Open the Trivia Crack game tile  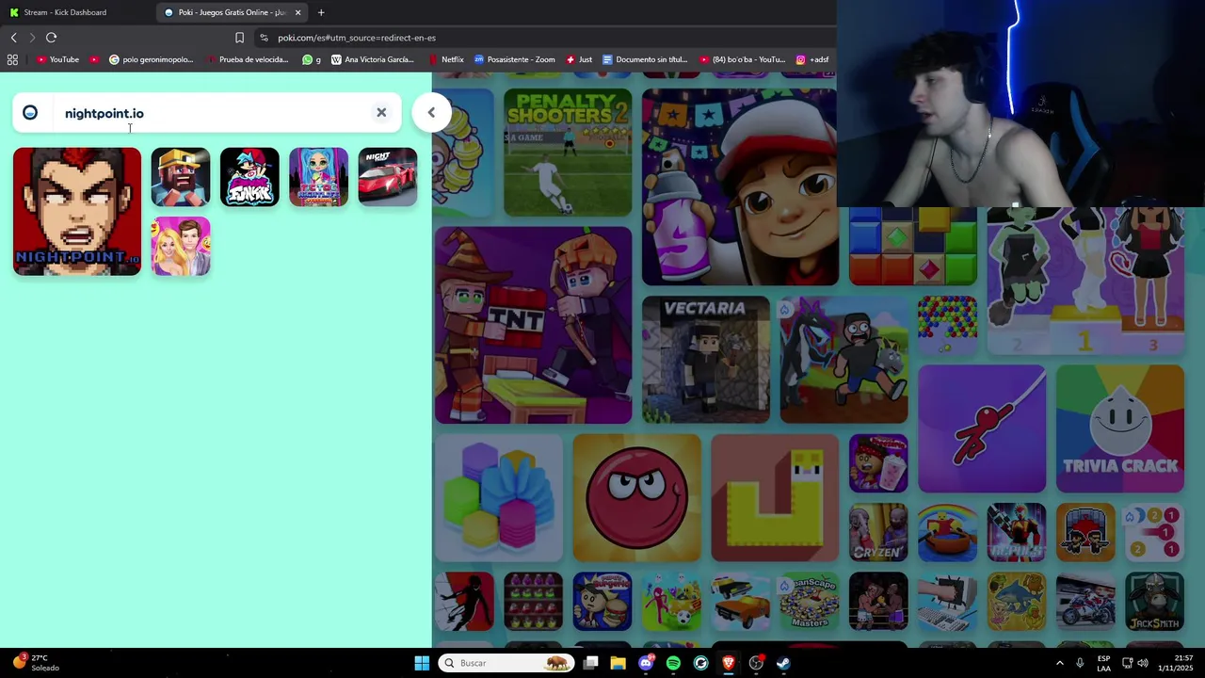pos(1120,428)
